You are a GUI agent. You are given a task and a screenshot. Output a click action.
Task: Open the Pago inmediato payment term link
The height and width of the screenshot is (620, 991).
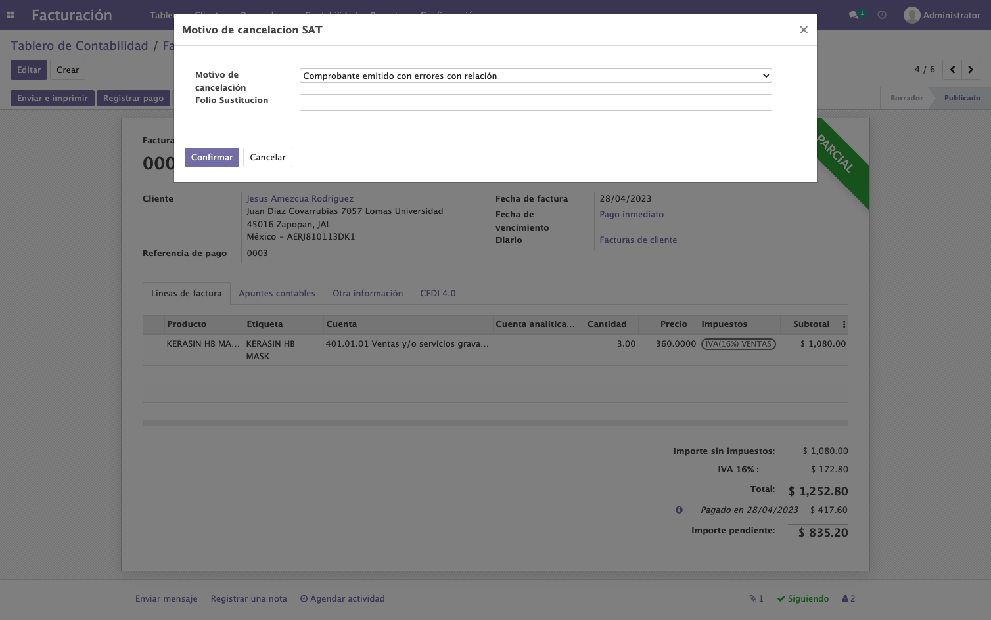coord(632,215)
